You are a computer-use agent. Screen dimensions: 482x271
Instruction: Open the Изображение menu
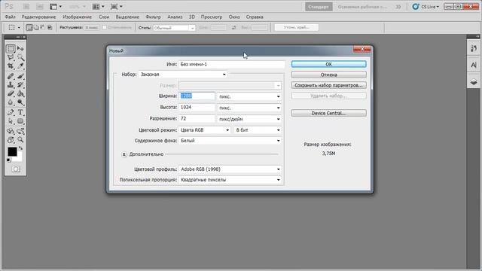77,17
